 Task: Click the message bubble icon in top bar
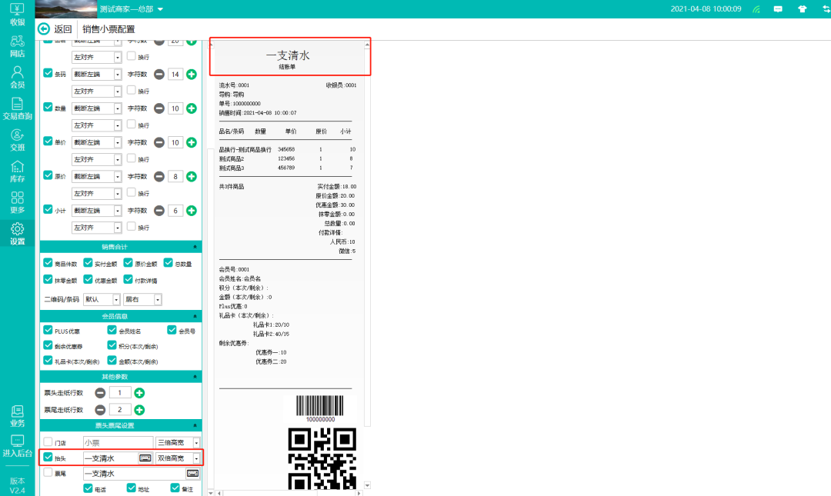[778, 9]
